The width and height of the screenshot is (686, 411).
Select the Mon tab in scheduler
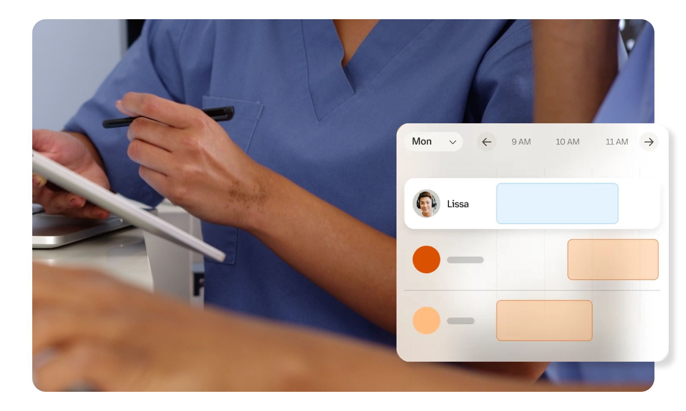[x=433, y=142]
